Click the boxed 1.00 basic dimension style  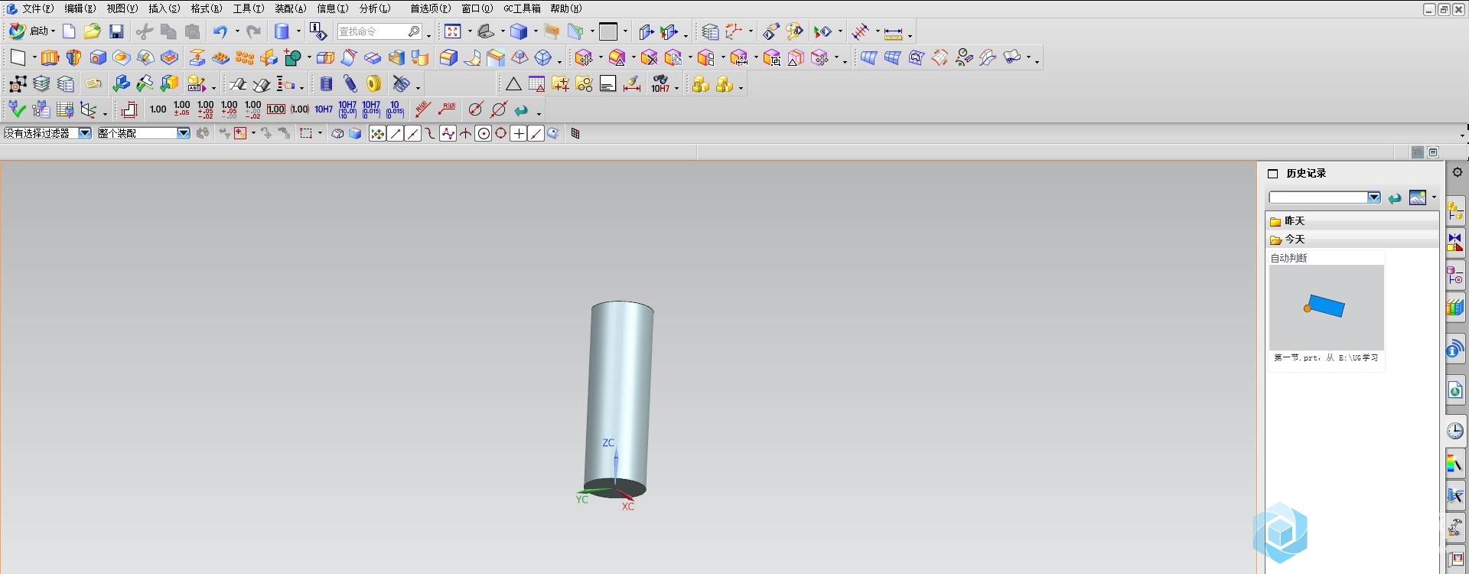pos(276,109)
